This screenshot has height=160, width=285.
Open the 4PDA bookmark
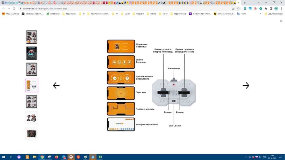242,14
